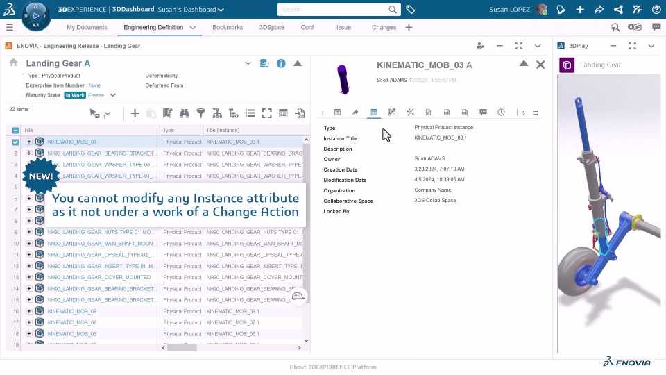Image resolution: width=666 pixels, height=375 pixels.
Task: Open the history clock icon in details toolbar
Action: [501, 112]
